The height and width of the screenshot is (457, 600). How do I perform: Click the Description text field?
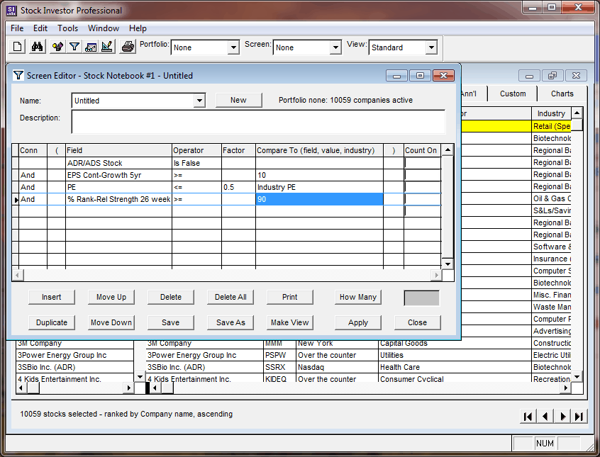[x=258, y=122]
